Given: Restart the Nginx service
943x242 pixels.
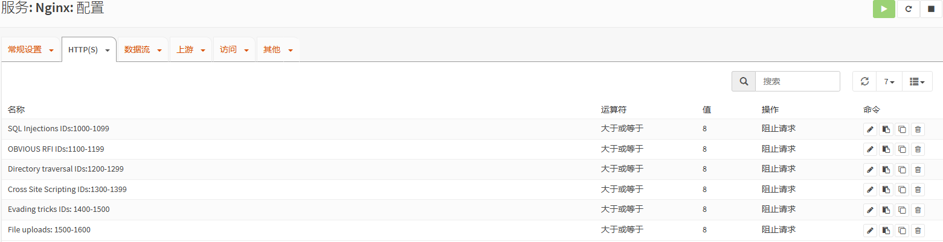Looking at the screenshot, I should pos(908,9).
